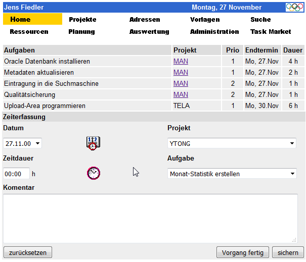Click inside the Komentar text area
Screen dimensions: 306x262
[150, 219]
